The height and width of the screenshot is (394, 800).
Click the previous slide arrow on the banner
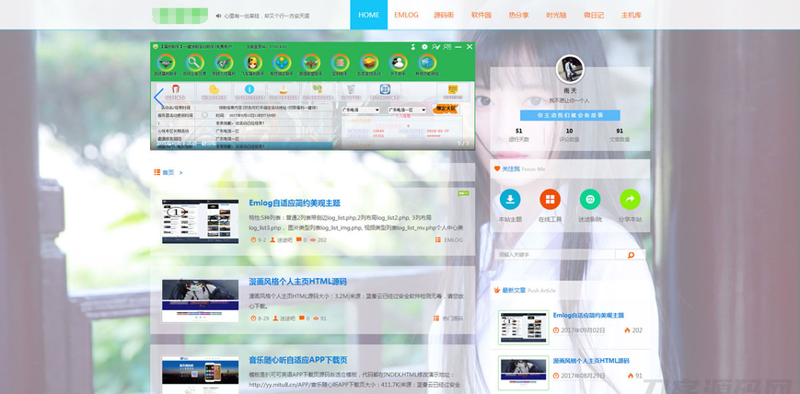click(x=158, y=96)
